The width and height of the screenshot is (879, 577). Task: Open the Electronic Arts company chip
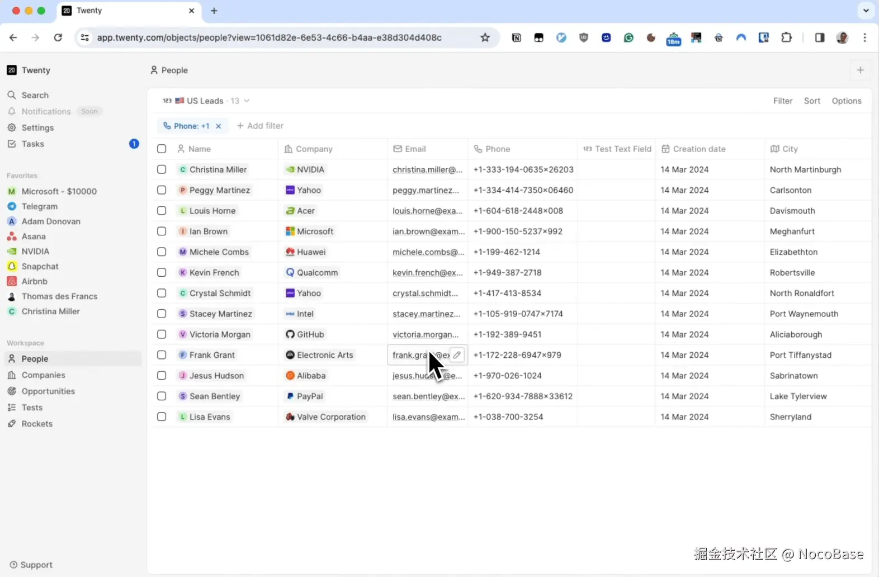tap(320, 355)
